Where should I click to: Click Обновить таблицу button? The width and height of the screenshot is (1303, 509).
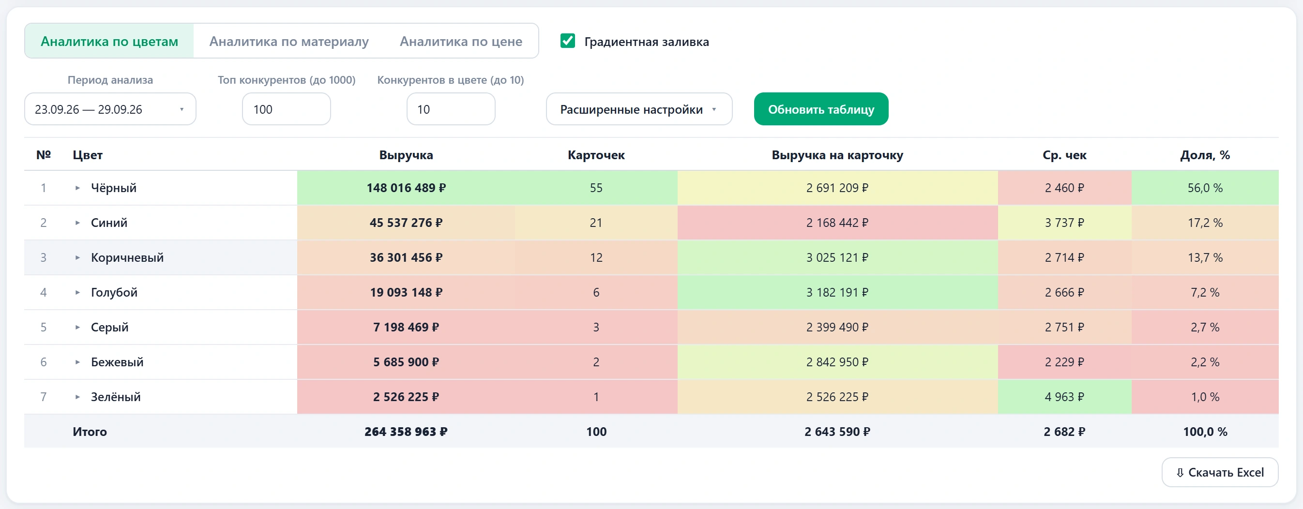pyautogui.click(x=821, y=109)
